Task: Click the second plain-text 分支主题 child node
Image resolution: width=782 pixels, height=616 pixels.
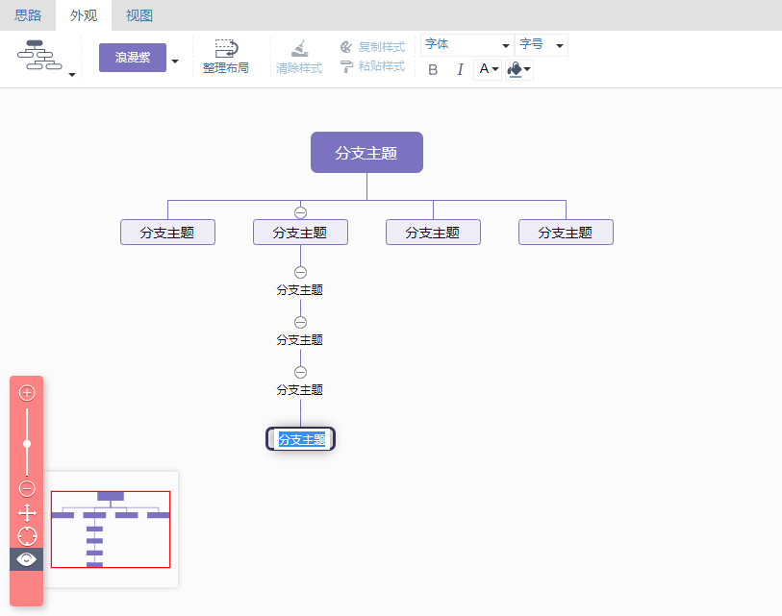Action: click(300, 340)
